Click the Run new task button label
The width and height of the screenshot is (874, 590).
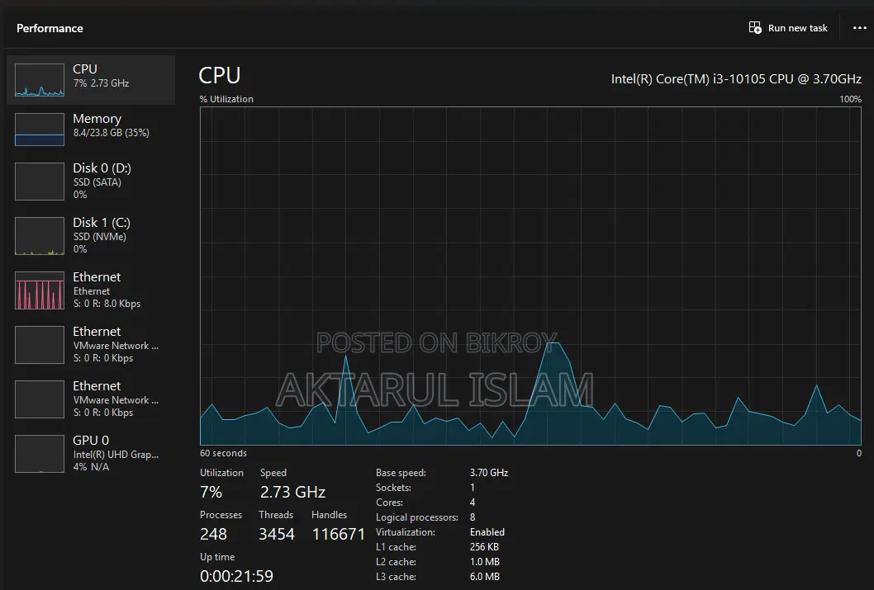click(798, 28)
